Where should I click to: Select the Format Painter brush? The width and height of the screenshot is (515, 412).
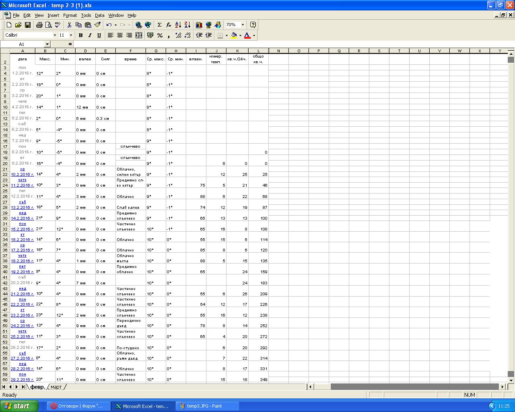pyautogui.click(x=97, y=25)
